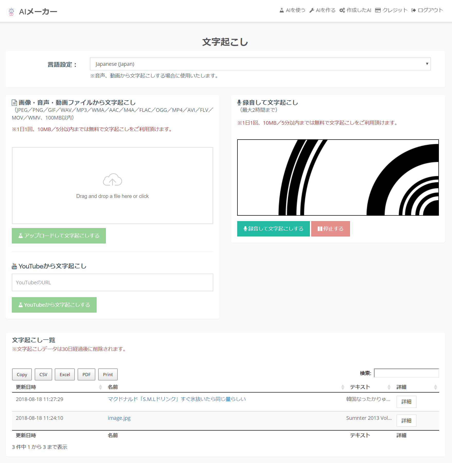452x463 pixels.
Task: Click the YouTube icon beside YouTubeから文字起こし heading
Action: coord(14,266)
